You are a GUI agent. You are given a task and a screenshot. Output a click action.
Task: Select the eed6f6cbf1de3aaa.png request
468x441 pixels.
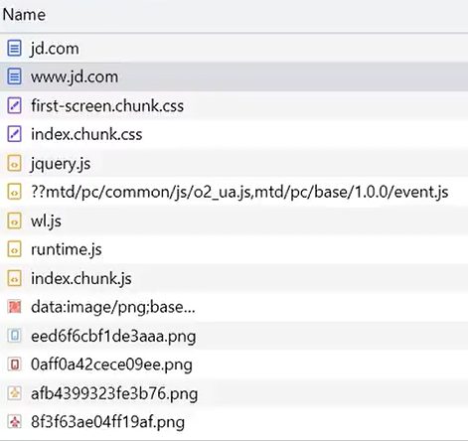coord(234,336)
